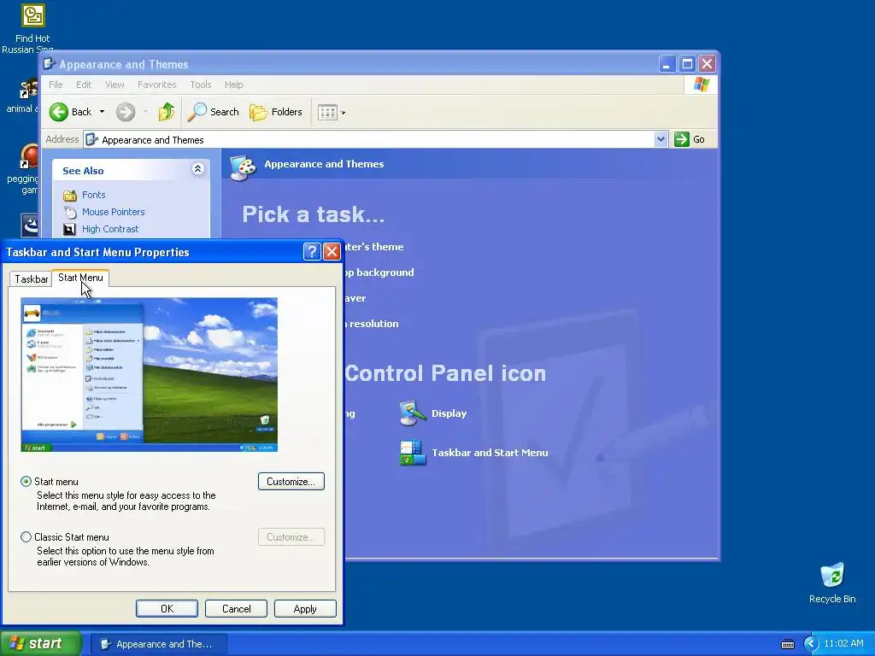The width and height of the screenshot is (875, 656).
Task: Open the Taskbar and Start Menu icon
Action: point(413,453)
